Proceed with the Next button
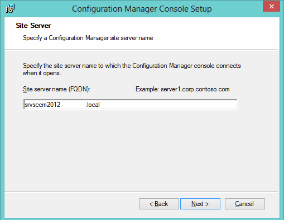 [200, 204]
